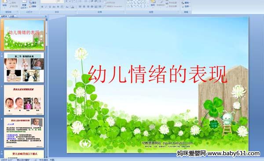
Task: Select the second slide thumbnail with baby photos
Action: (x=24, y=67)
